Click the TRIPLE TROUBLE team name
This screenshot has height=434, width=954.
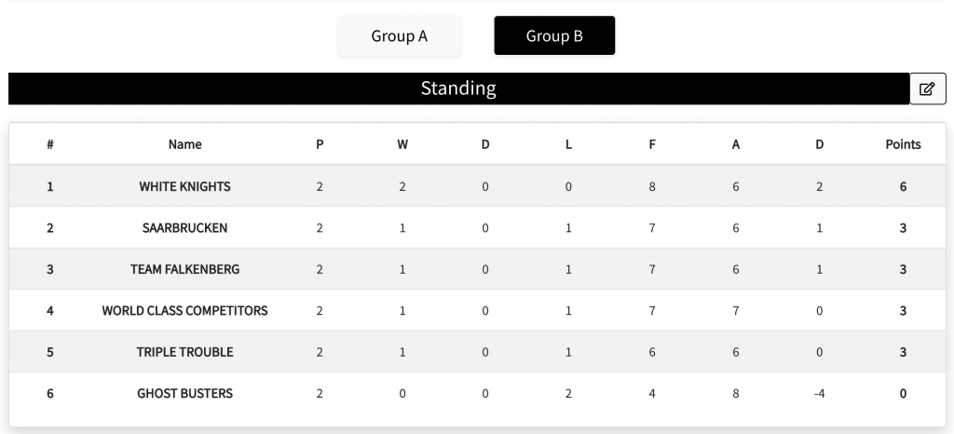(185, 352)
